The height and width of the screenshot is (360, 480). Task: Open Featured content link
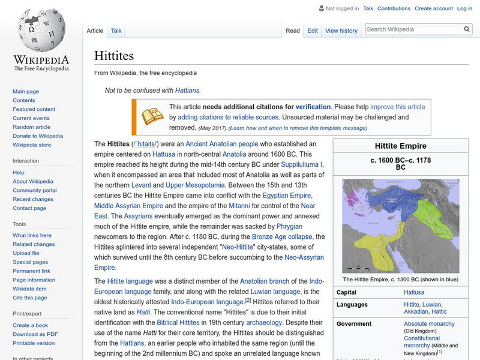(x=34, y=109)
